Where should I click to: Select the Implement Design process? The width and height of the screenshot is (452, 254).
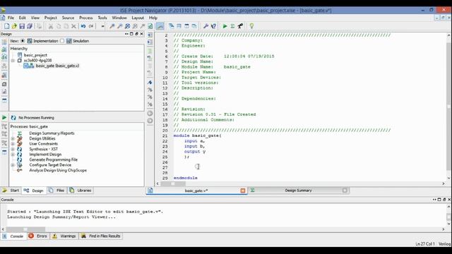tap(45, 155)
